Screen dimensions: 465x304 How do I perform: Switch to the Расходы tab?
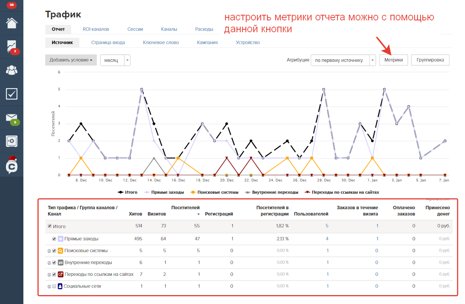click(204, 29)
